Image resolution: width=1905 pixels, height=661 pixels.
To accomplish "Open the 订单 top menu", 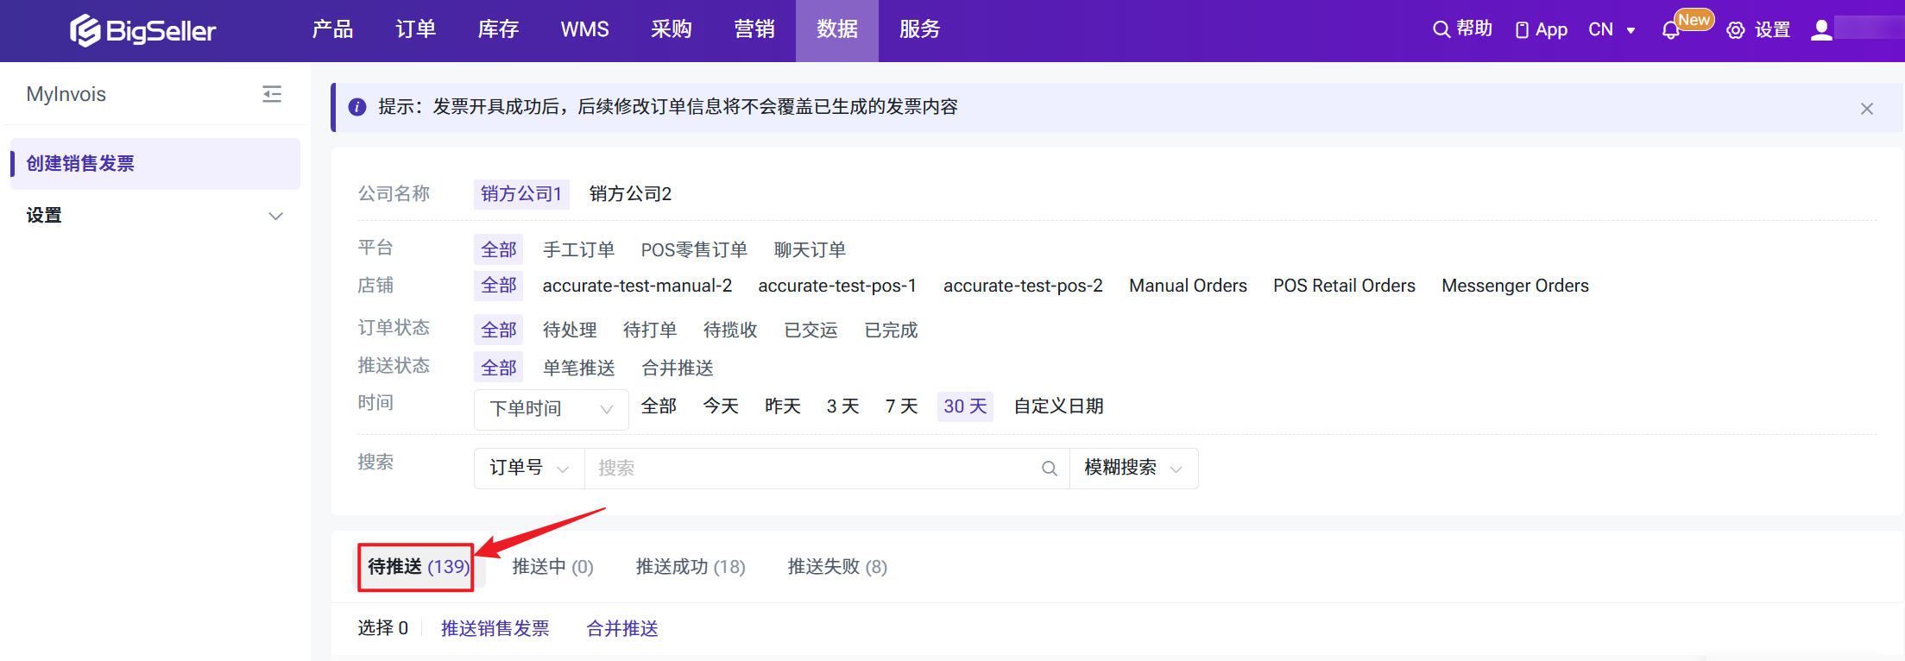I will (415, 30).
